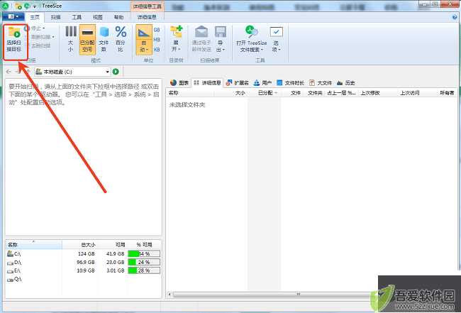
Task: Sort by Files (文件) column header
Action: point(292,93)
